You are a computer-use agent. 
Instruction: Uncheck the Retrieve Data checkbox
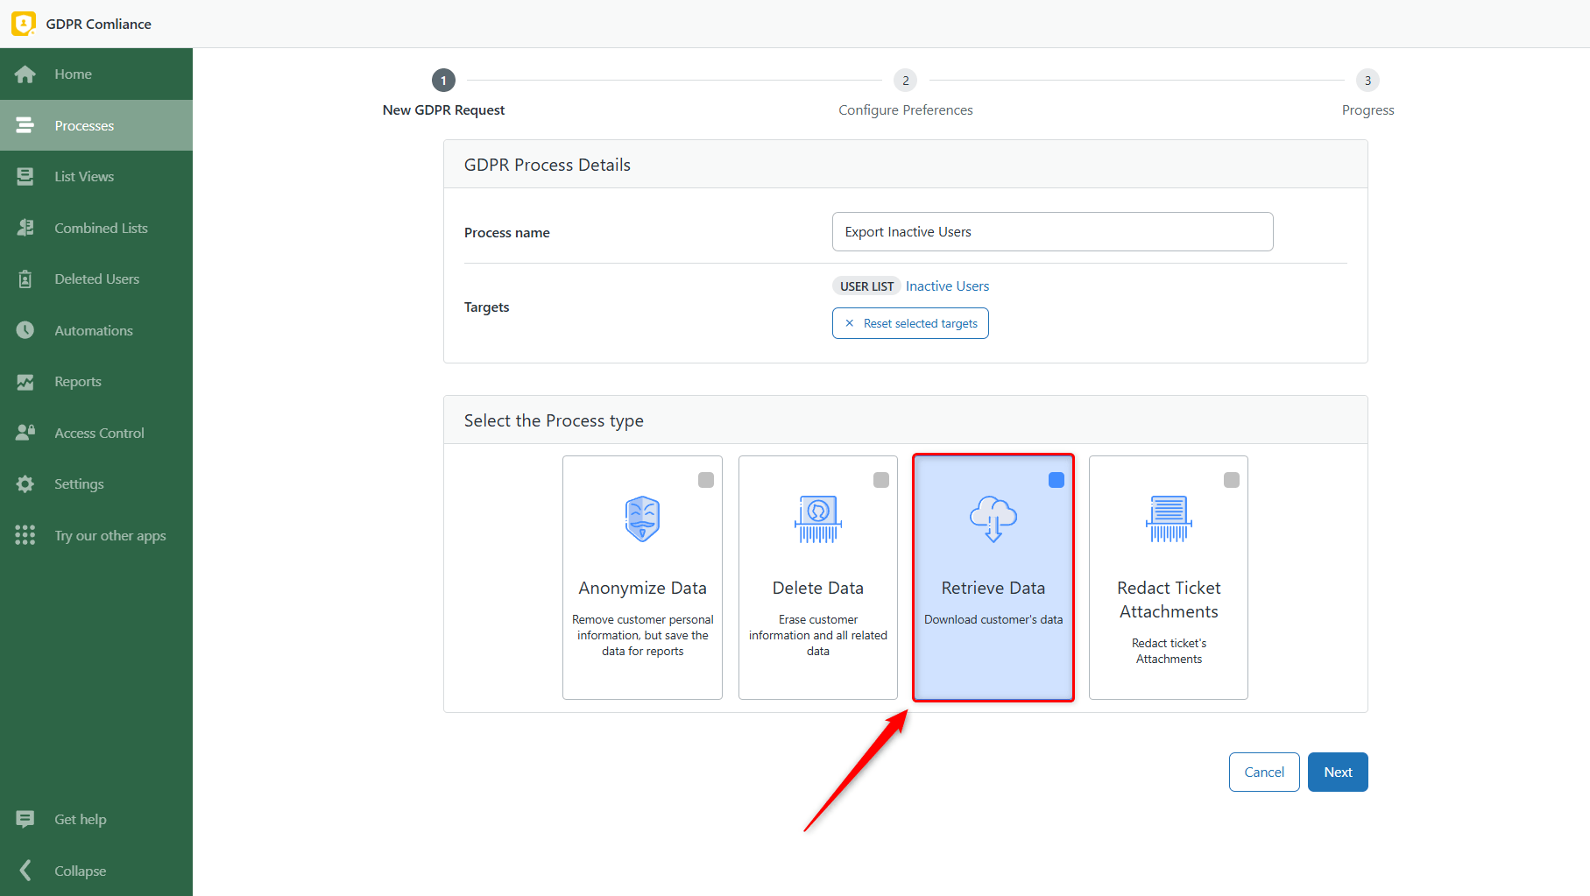[x=1056, y=480]
